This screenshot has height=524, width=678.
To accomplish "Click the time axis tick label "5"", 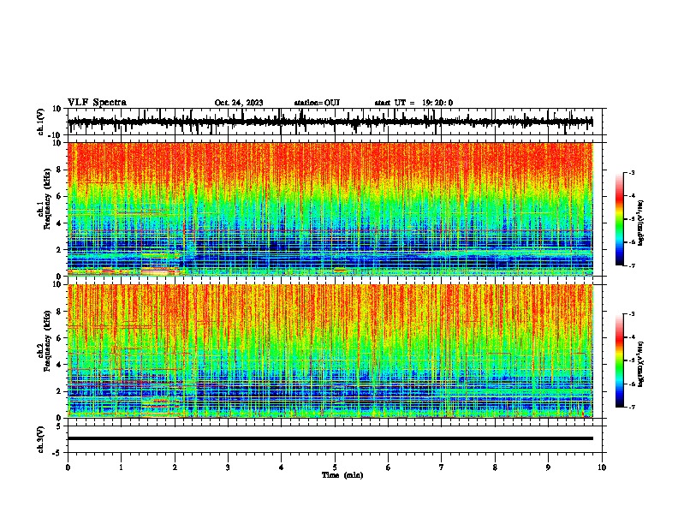I will pyautogui.click(x=335, y=467).
